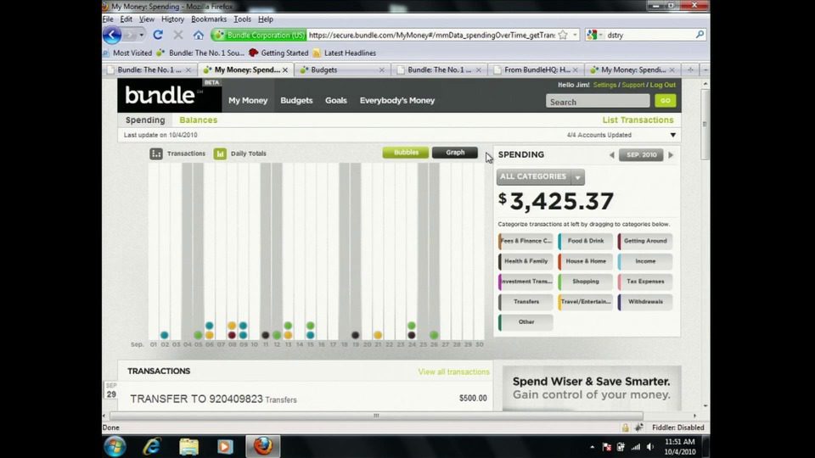Screen dimensions: 815x458
Task: Expand accounts updated dropdown arrow
Action: pyautogui.click(x=673, y=135)
